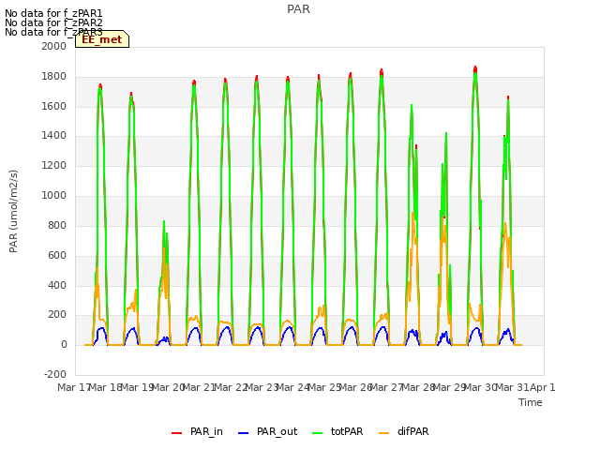600x450 pixels.
Task: Click the Time x-axis label
Action: (531, 402)
